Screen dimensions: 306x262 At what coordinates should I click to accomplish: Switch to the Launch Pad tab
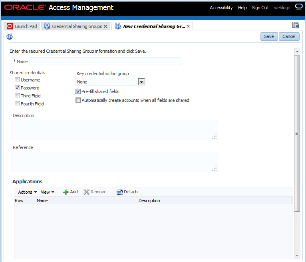coord(22,26)
